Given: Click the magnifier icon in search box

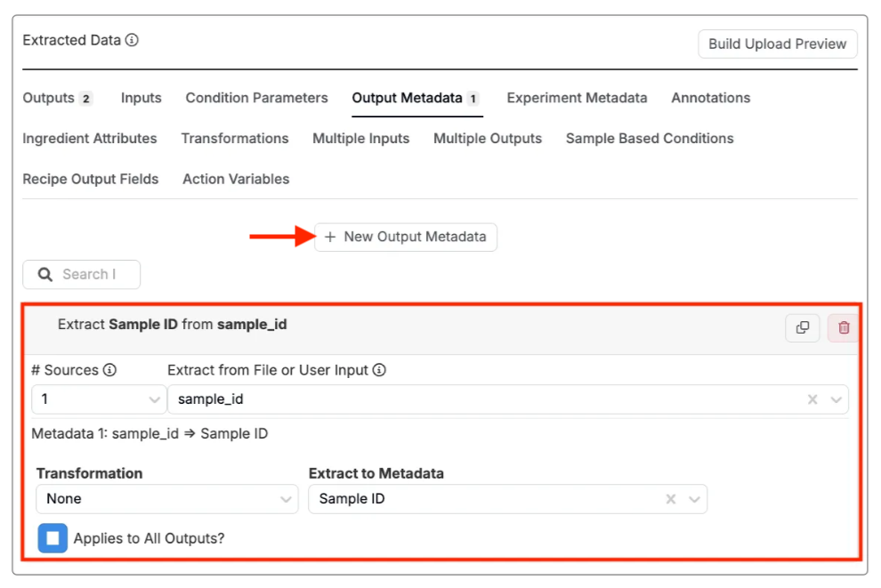Looking at the screenshot, I should click(45, 275).
